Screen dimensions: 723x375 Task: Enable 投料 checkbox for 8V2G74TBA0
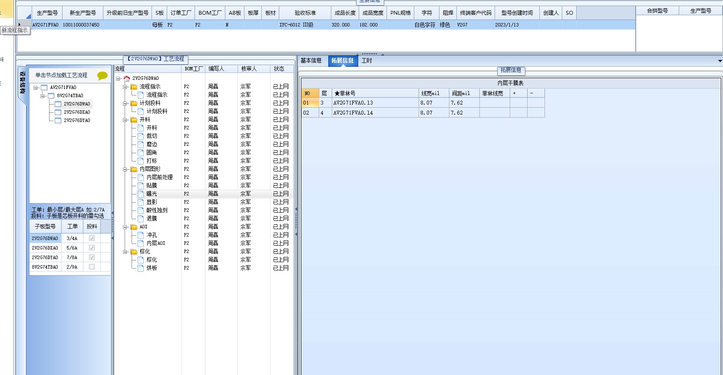92,267
